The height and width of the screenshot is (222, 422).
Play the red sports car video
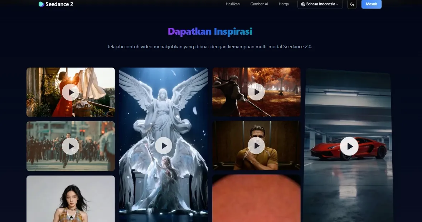[349, 147]
